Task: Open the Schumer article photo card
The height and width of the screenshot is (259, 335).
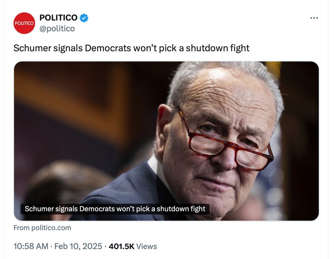Action: tap(166, 141)
